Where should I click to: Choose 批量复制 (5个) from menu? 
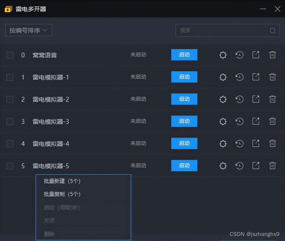pyautogui.click(x=62, y=194)
